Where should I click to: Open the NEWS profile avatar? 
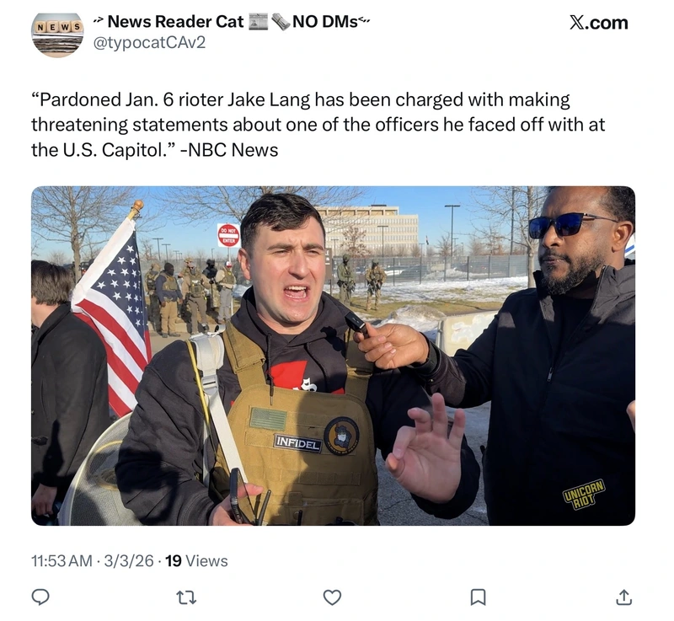57,34
